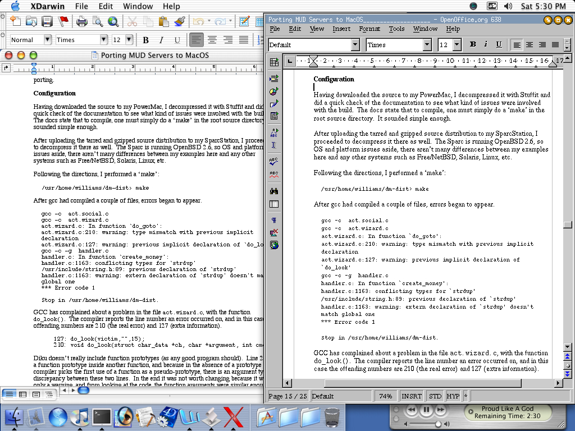Click the Print icon in the left toolbar
The height and width of the screenshot is (431, 575).
click(81, 22)
